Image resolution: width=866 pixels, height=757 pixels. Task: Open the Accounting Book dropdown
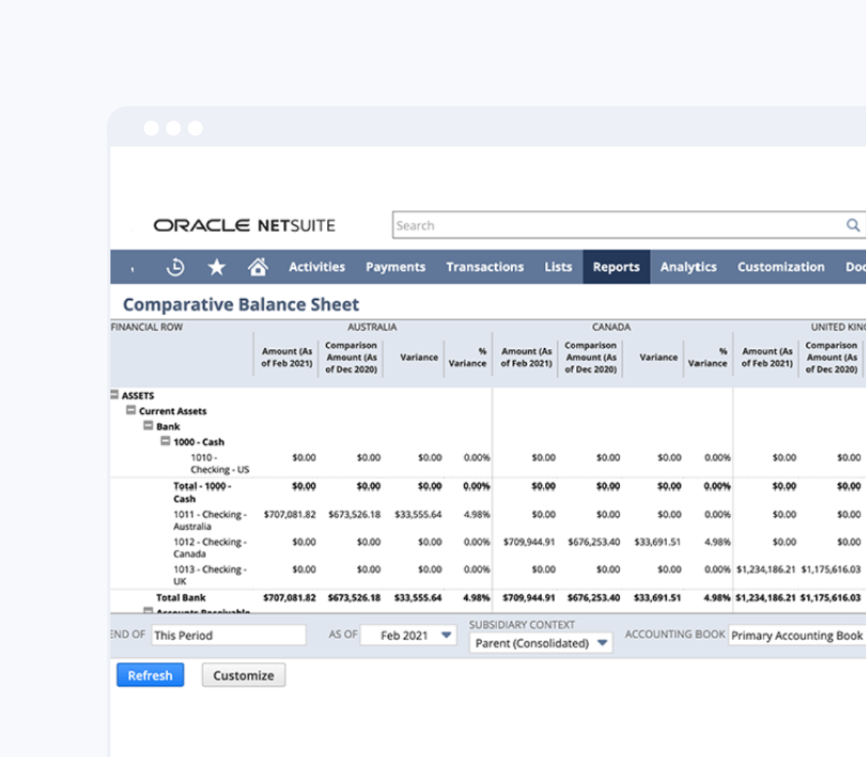point(797,635)
